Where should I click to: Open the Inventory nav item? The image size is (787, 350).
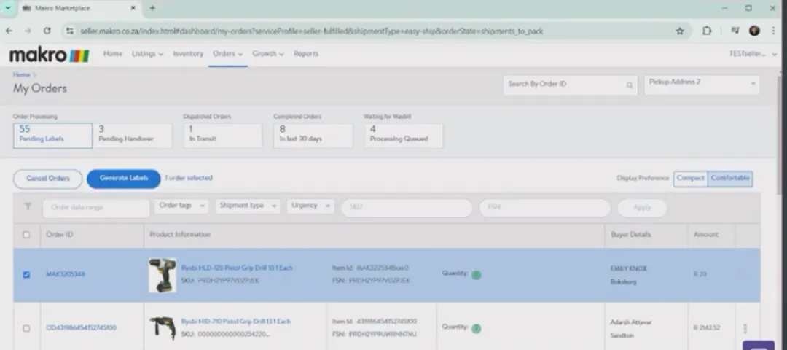click(x=188, y=54)
